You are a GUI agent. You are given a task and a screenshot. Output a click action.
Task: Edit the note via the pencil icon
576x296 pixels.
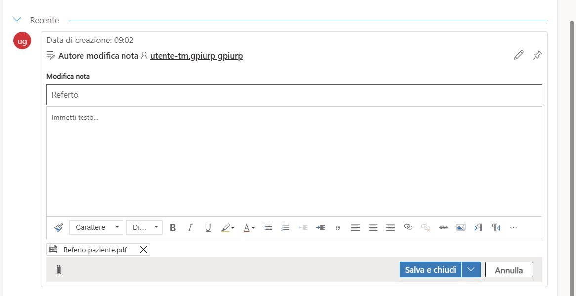(518, 55)
